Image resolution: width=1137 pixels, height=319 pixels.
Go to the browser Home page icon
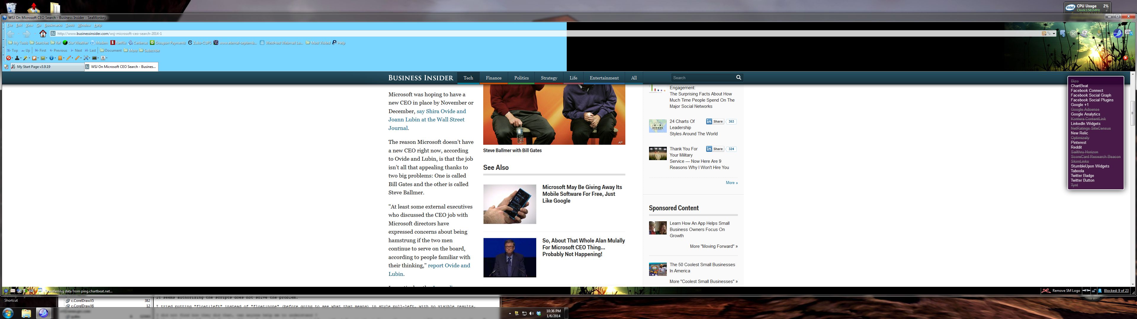coord(43,33)
